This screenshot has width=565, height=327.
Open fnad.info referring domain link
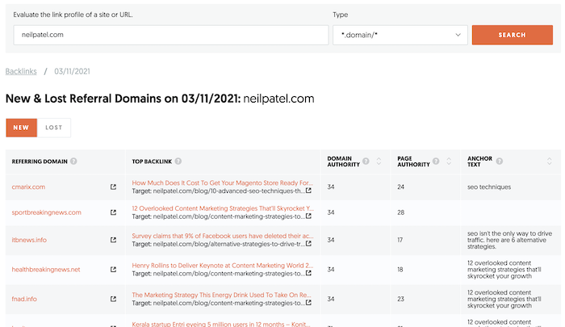pos(24,299)
